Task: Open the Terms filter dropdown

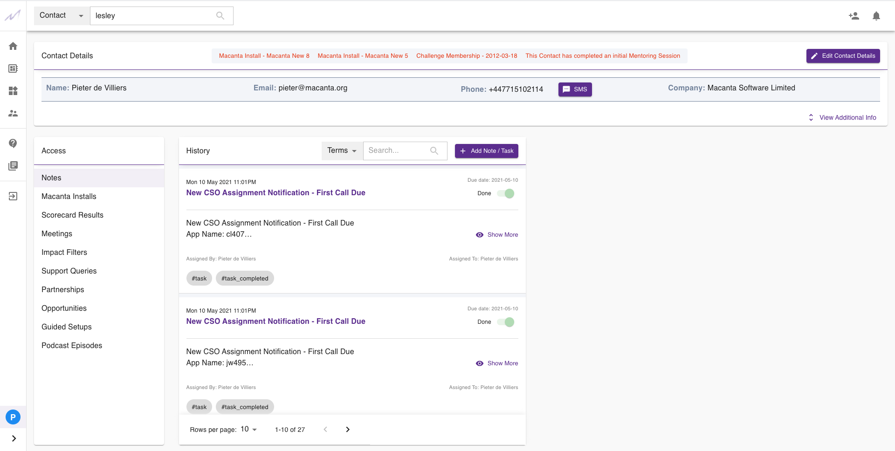Action: 342,150
